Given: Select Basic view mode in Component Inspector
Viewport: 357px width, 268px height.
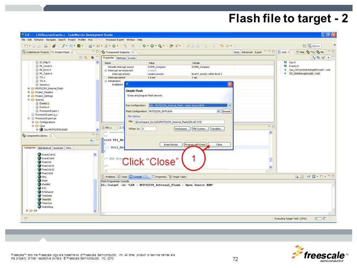Looking at the screenshot, I should [x=237, y=52].
